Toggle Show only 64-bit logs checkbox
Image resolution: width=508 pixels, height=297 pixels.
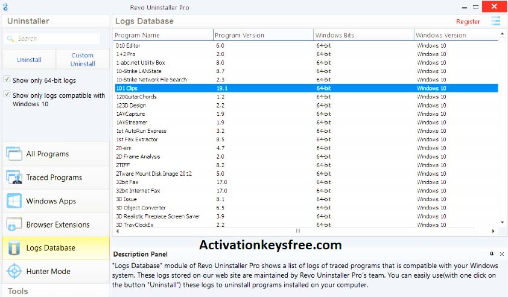[x=7, y=79]
